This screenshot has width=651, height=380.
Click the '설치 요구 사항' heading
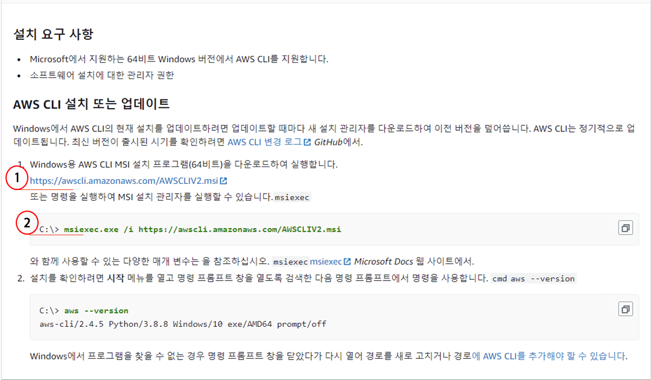point(54,34)
